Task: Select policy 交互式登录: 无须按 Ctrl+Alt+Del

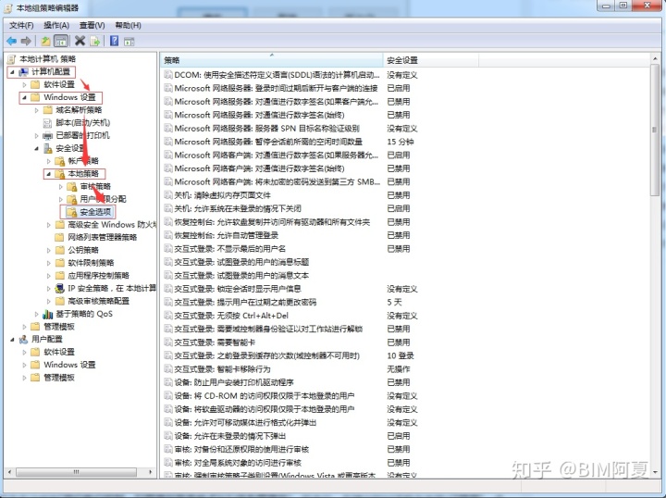Action: pos(231,316)
